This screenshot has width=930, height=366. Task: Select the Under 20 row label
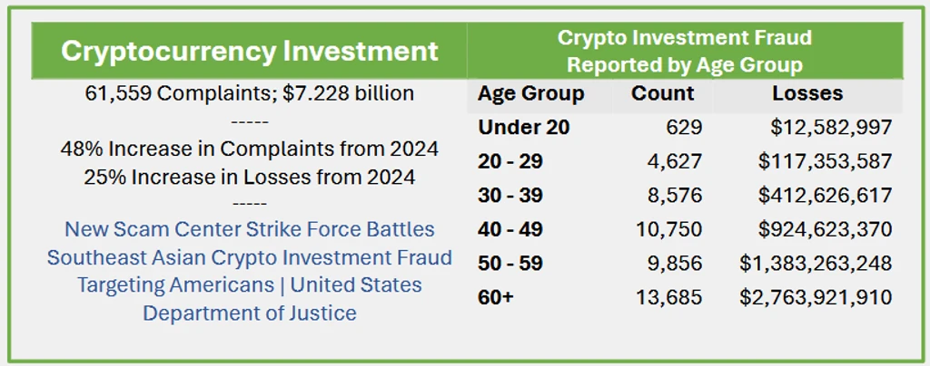coord(524,127)
